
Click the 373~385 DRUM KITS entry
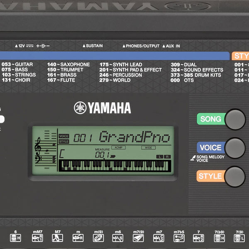click(196, 75)
